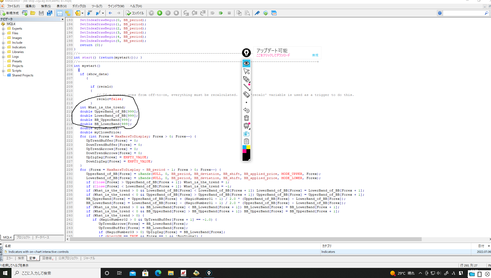Image resolution: width=491 pixels, height=278 pixels.
Task: Open the ヘルプ(H) menu
Action: coord(136,6)
